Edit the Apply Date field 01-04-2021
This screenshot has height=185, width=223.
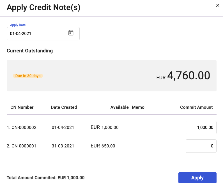coord(43,34)
